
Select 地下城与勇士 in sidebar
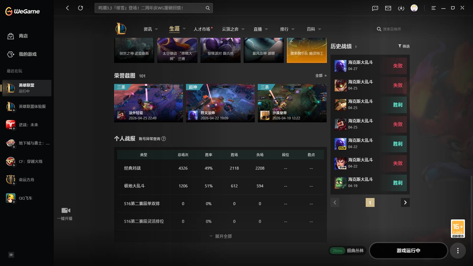(27, 143)
